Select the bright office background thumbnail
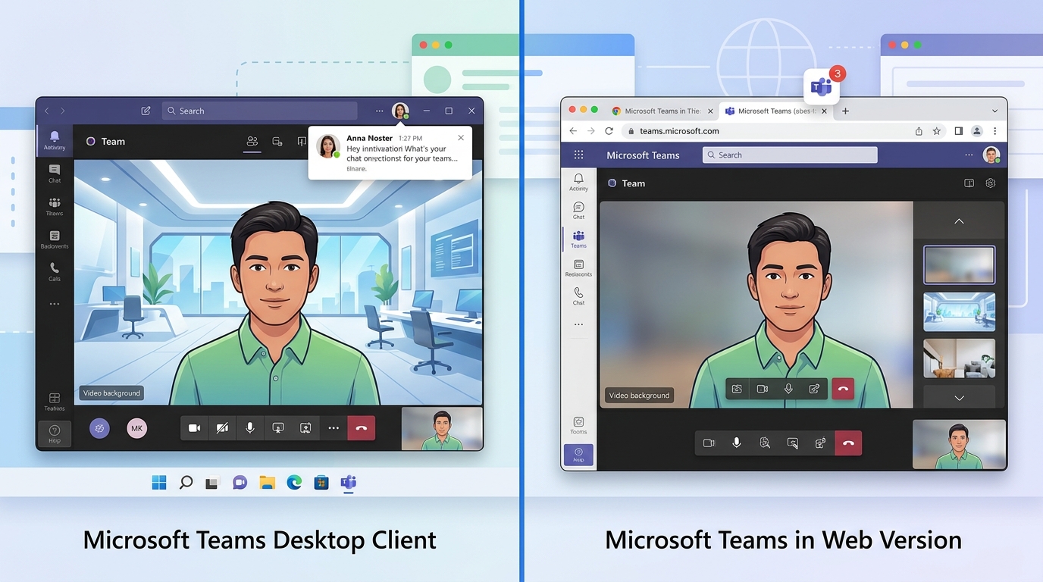 [x=959, y=311]
